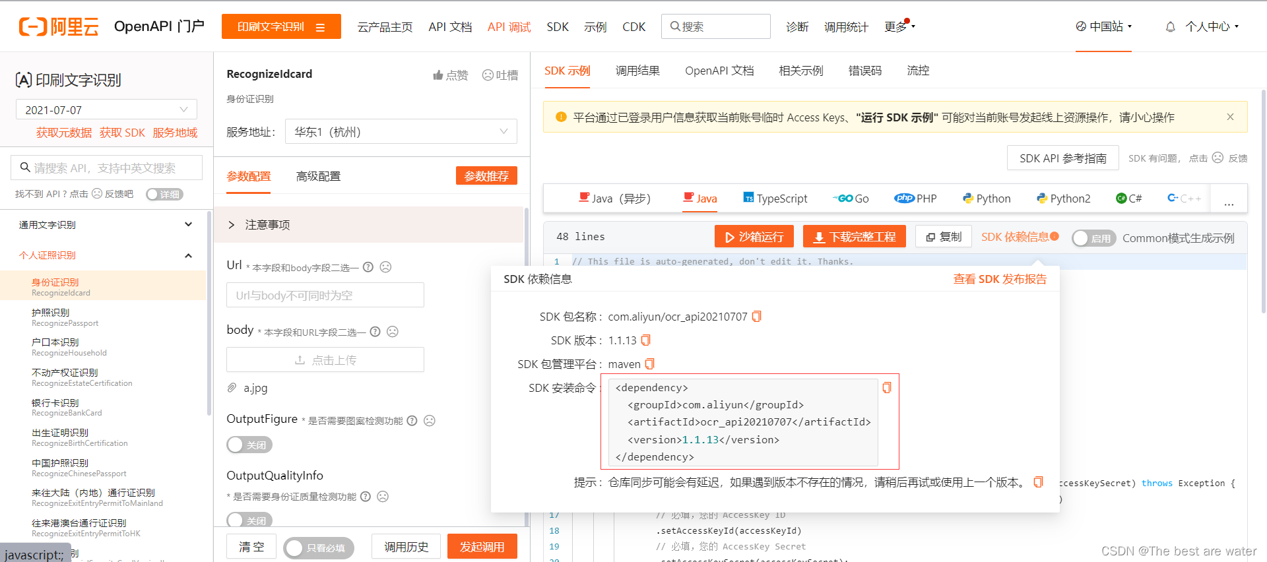Copy the warehouse sync tip text
1267x562 pixels.
pos(1038,482)
